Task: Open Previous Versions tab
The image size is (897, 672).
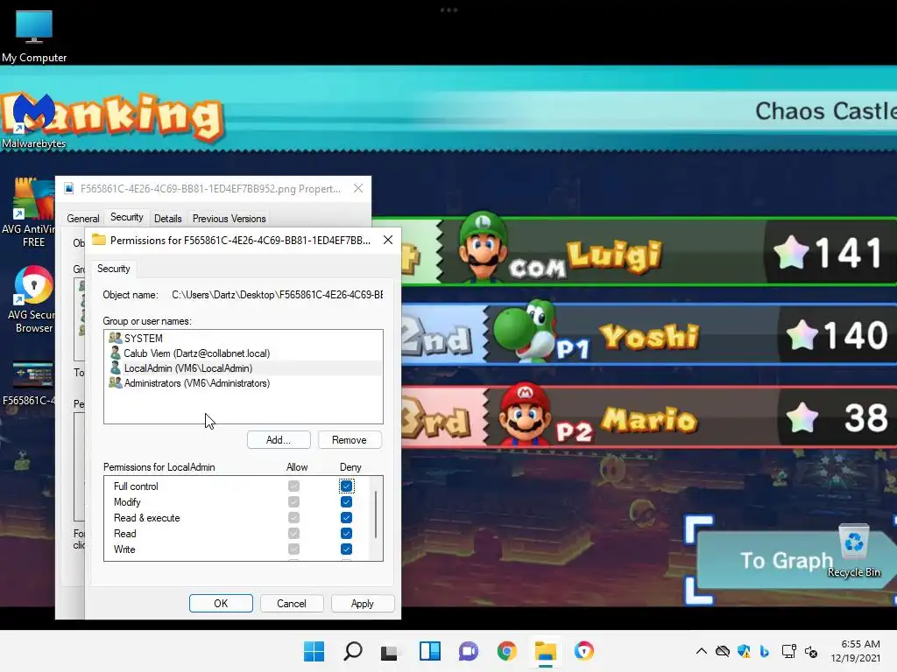Action: [229, 218]
